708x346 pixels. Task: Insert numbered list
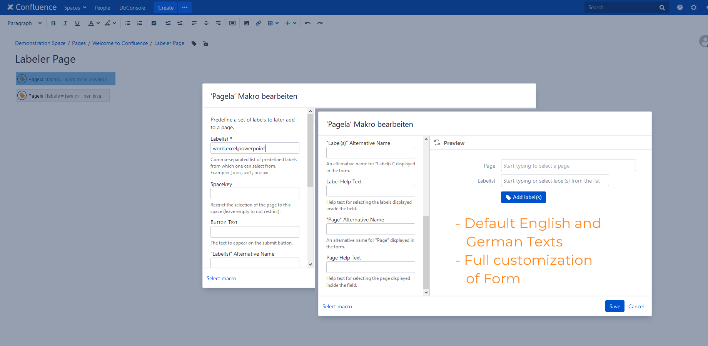coord(140,23)
